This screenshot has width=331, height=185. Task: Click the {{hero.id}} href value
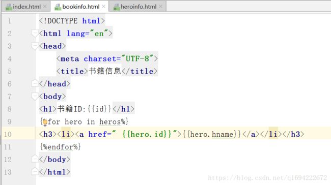click(x=147, y=134)
